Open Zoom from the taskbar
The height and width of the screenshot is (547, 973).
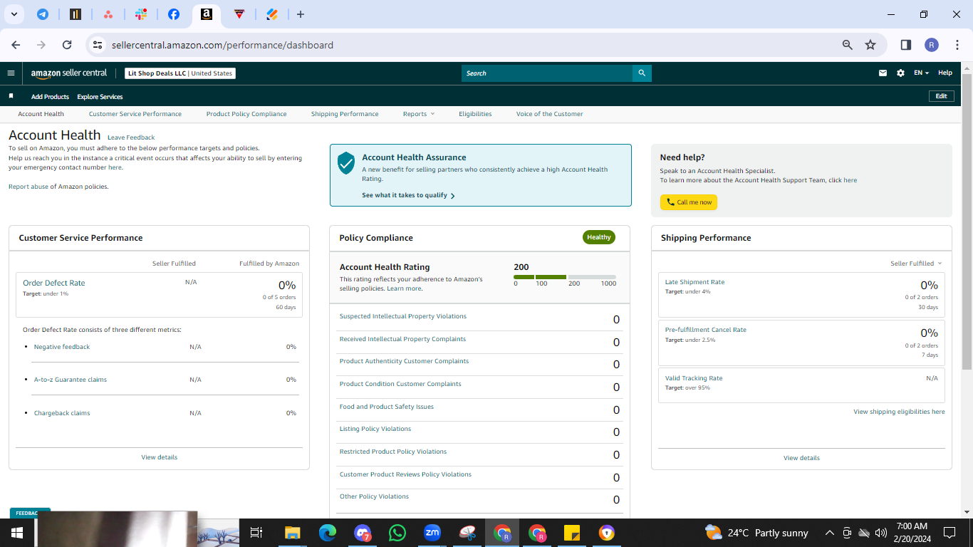pos(432,533)
